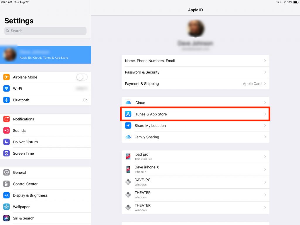The image size is (300, 225).
Task: Tap the Control Center icon
Action: 6,184
